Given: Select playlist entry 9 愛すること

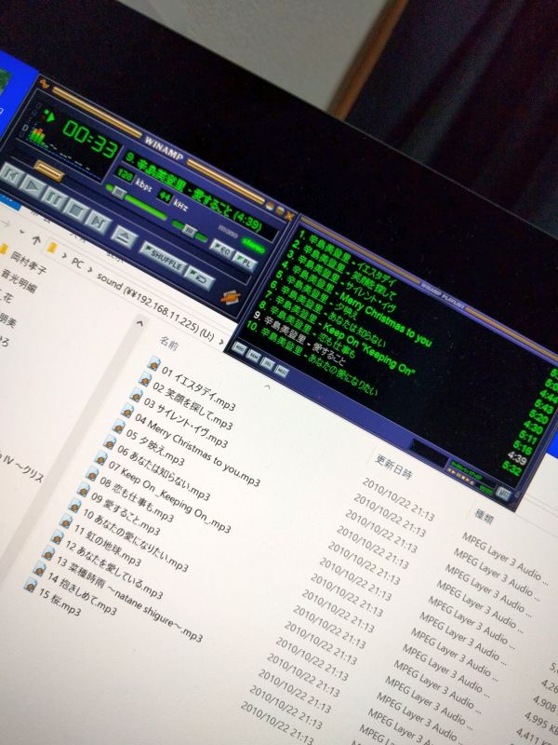Looking at the screenshot, I should click(299, 337).
